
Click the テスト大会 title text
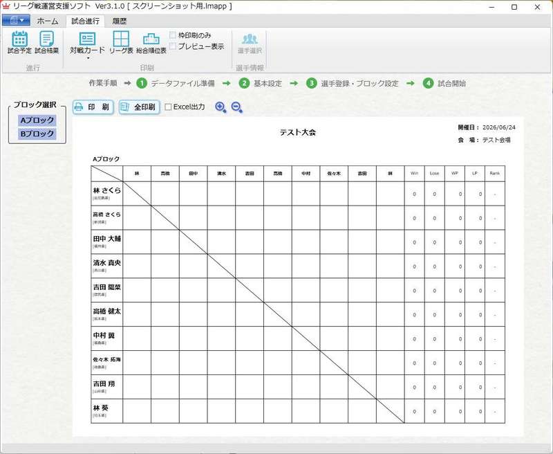pyautogui.click(x=298, y=132)
